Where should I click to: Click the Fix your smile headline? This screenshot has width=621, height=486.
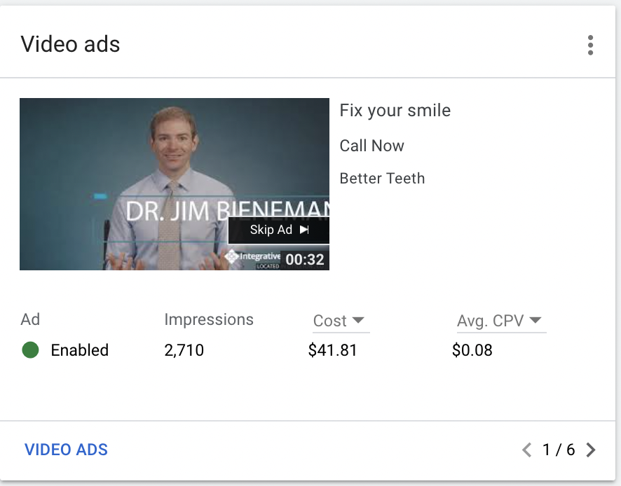pyautogui.click(x=395, y=110)
